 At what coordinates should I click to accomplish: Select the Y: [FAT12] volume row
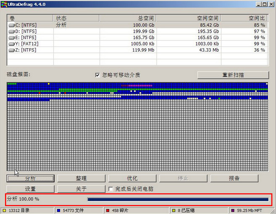137,44
